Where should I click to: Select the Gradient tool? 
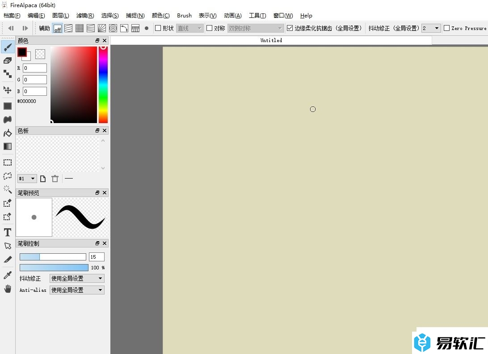[8, 146]
